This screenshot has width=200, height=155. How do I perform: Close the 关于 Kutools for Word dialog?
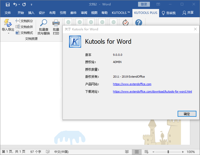click(195, 29)
